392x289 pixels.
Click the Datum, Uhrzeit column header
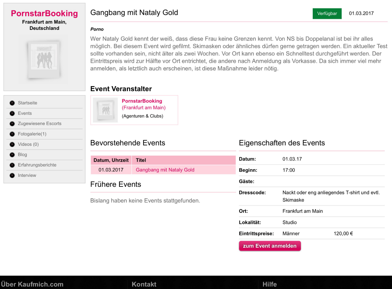point(111,160)
